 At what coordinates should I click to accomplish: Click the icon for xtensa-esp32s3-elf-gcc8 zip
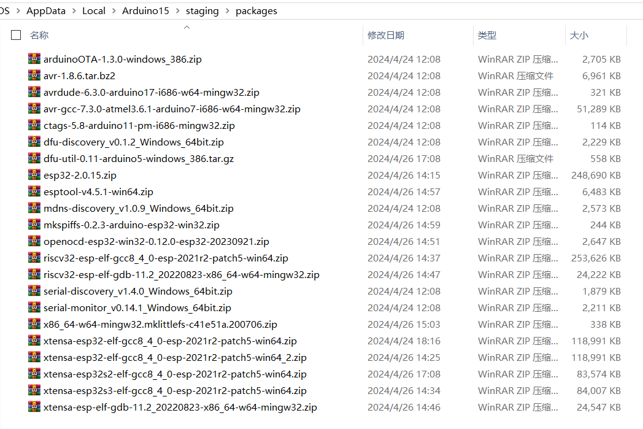34,390
